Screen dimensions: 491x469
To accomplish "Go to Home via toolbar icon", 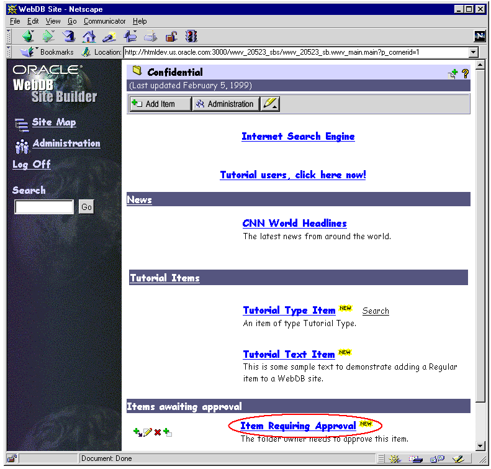I will [x=89, y=37].
